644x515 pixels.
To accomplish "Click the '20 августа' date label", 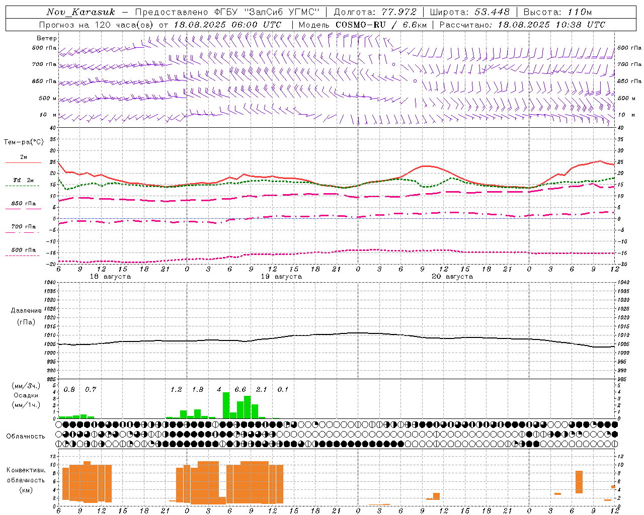I will pos(452,277).
